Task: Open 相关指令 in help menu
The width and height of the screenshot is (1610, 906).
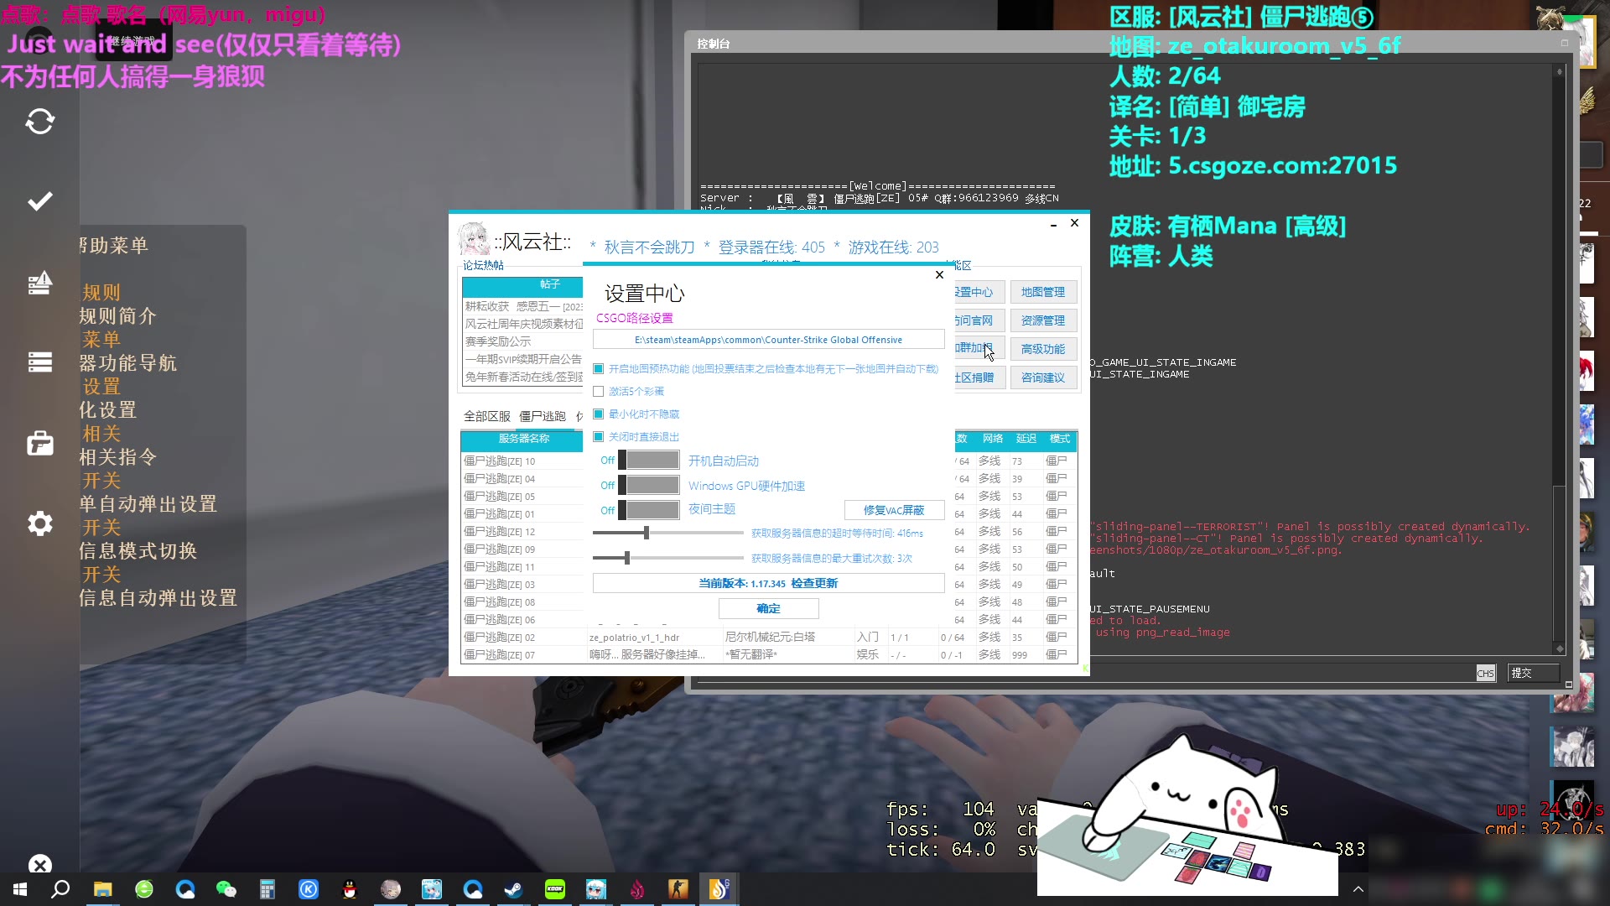Action: coord(117,457)
